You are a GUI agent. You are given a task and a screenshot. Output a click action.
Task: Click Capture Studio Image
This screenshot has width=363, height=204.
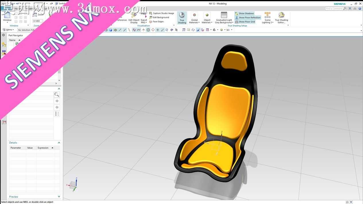pos(162,13)
